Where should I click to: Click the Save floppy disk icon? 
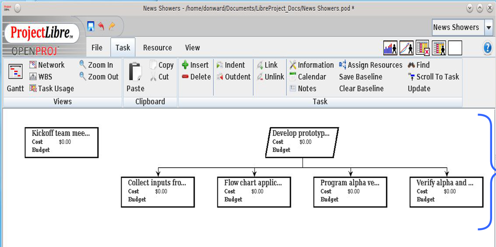(x=91, y=27)
